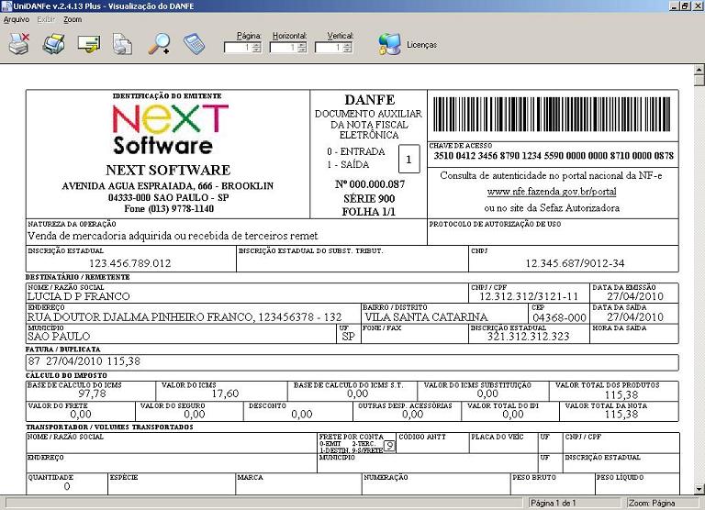Click the SÉRIE 900 text
Screen dimensions: 705x510
(x=369, y=199)
